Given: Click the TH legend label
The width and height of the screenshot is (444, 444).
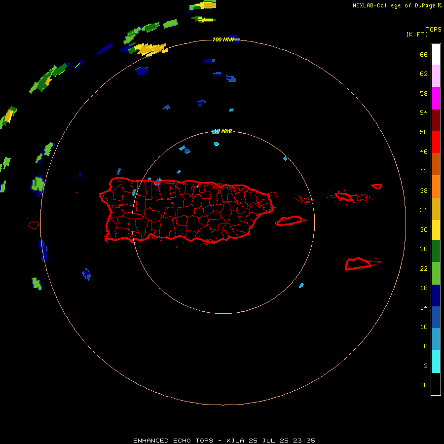Looking at the screenshot, I should tap(424, 385).
